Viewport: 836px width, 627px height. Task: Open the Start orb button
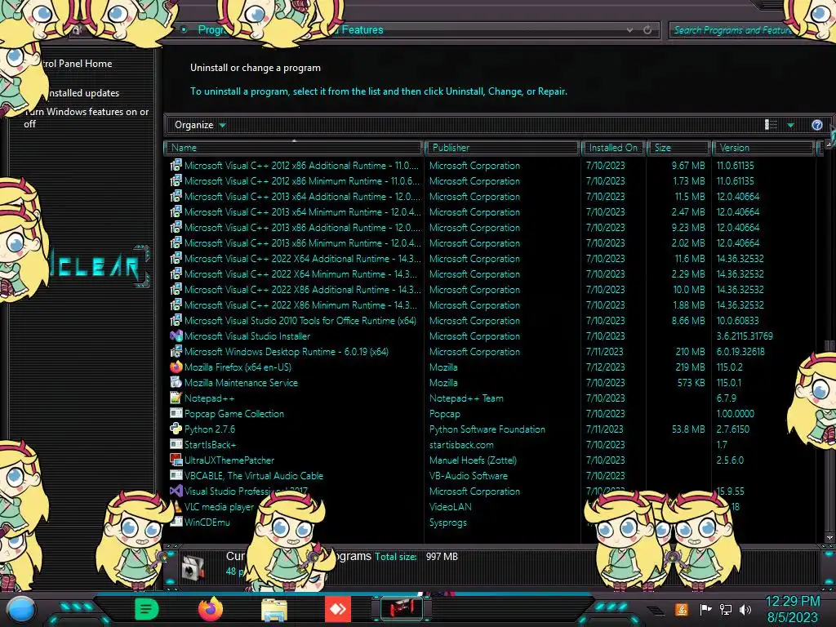pos(20,609)
